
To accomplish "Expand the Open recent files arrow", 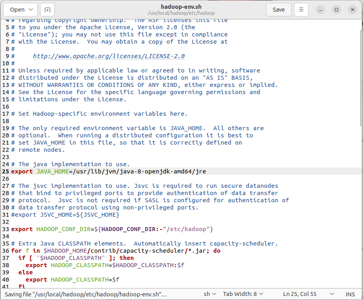I will [31, 10].
